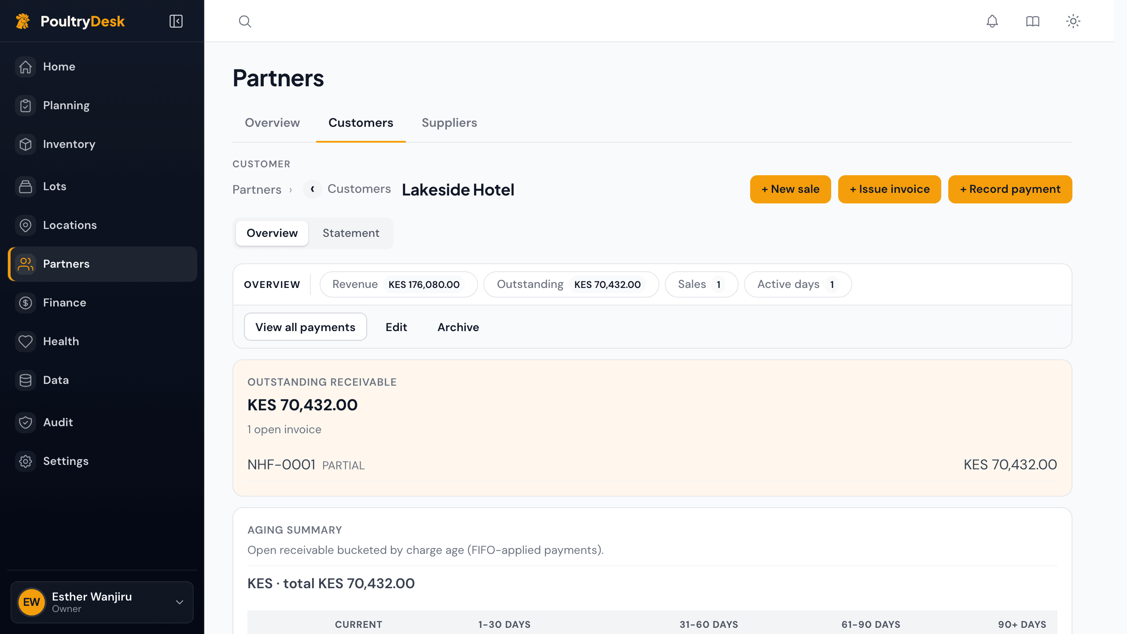Select the Overview segmented tab
The image size is (1127, 634).
(272, 233)
